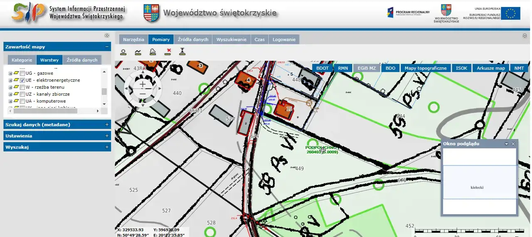This screenshot has width=532, height=237.
Task: Select the height measurement tool icon
Action: [182, 52]
